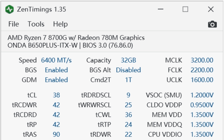Click the tCL value 38
Screen dimensions: 224x140
click(x=56, y=95)
